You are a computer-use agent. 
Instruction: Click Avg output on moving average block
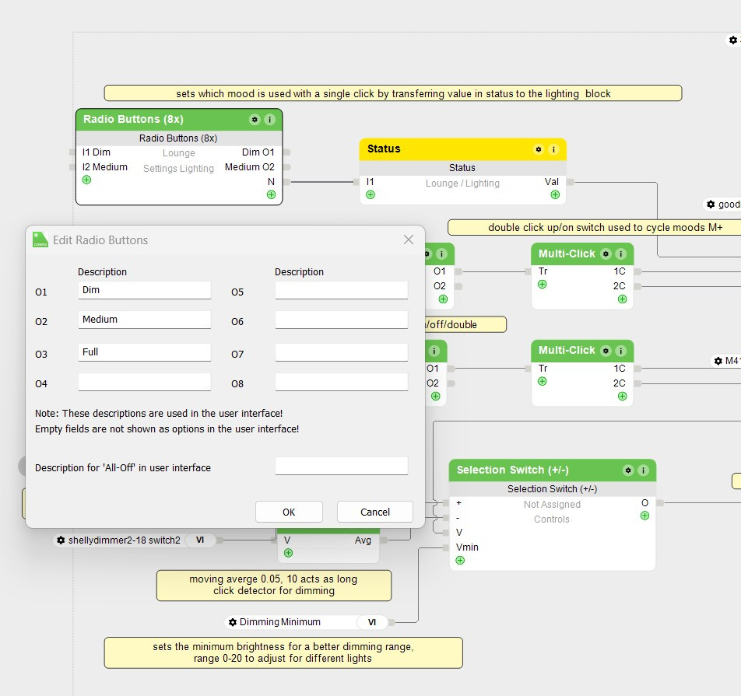[x=363, y=540]
